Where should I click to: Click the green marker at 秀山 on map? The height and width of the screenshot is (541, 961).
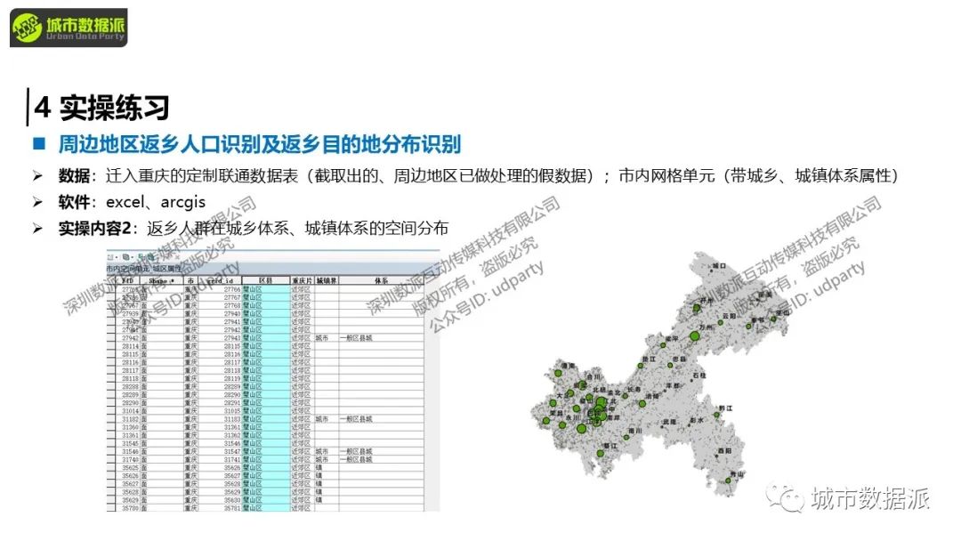pos(728,481)
